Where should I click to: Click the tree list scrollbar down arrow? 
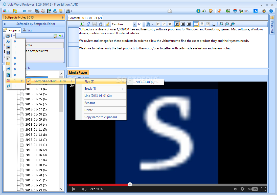tap(61, 189)
